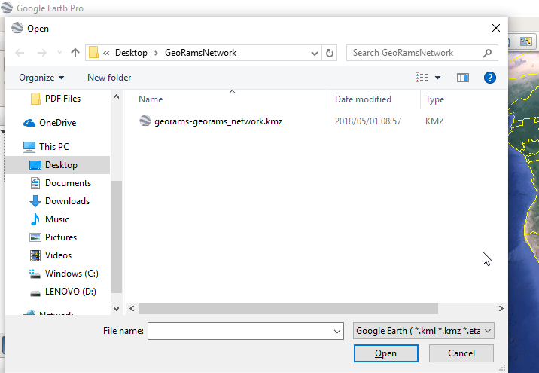This screenshot has width=539, height=373.
Task: Open Documents in navigation pane
Action: (x=68, y=183)
